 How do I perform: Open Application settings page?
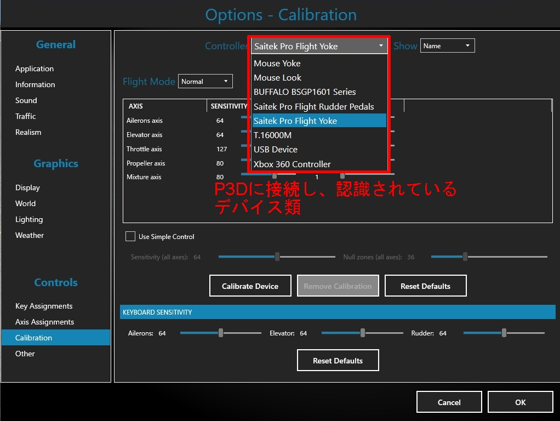pos(35,69)
